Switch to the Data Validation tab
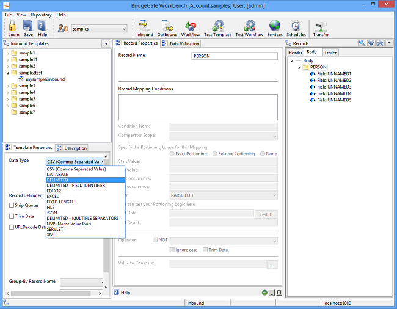 181,43
